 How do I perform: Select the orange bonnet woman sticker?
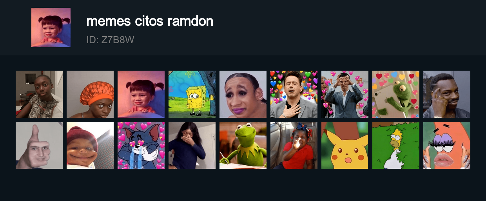[x=90, y=94]
